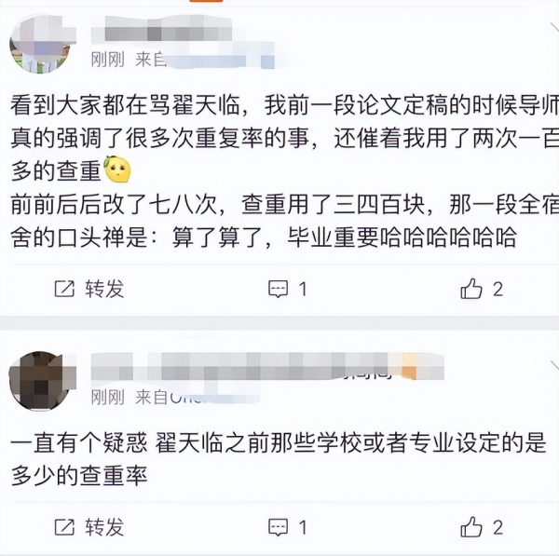Click first post's 来自 source link
This screenshot has height=556, width=559.
(x=205, y=60)
